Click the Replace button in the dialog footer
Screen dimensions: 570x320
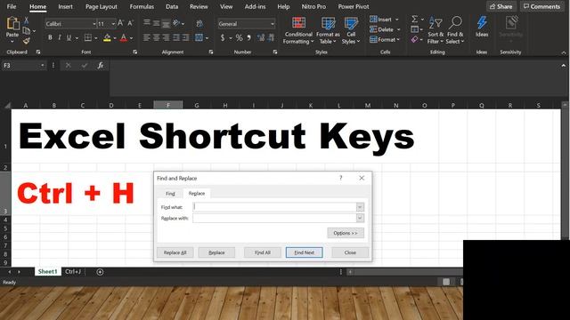tap(216, 252)
